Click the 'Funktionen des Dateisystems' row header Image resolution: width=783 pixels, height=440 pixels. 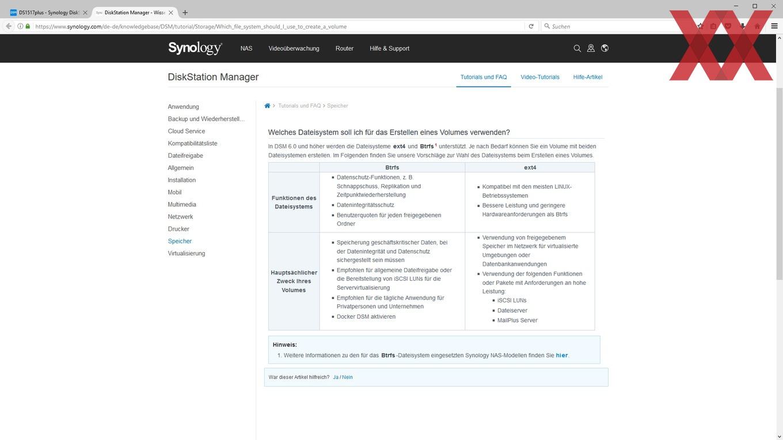294,202
